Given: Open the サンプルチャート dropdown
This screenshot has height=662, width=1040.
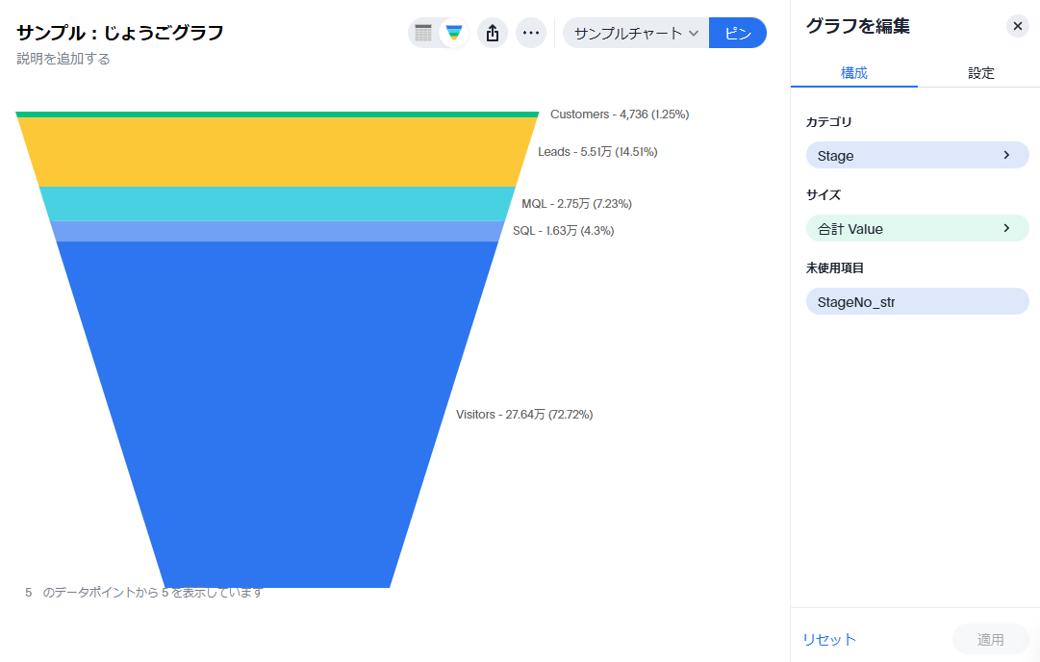Looking at the screenshot, I should tap(636, 33).
